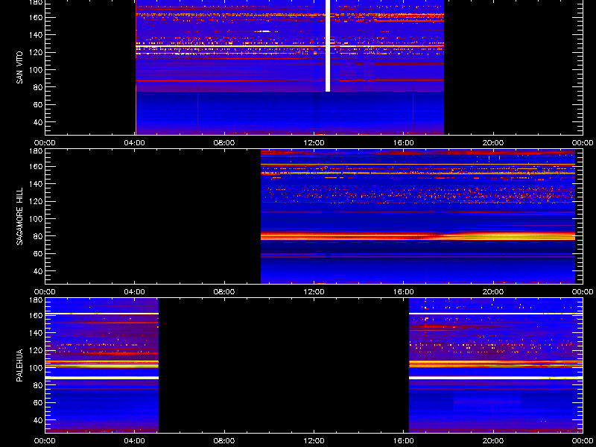Click the 80 frequency tick on Palehua axis

39,385
